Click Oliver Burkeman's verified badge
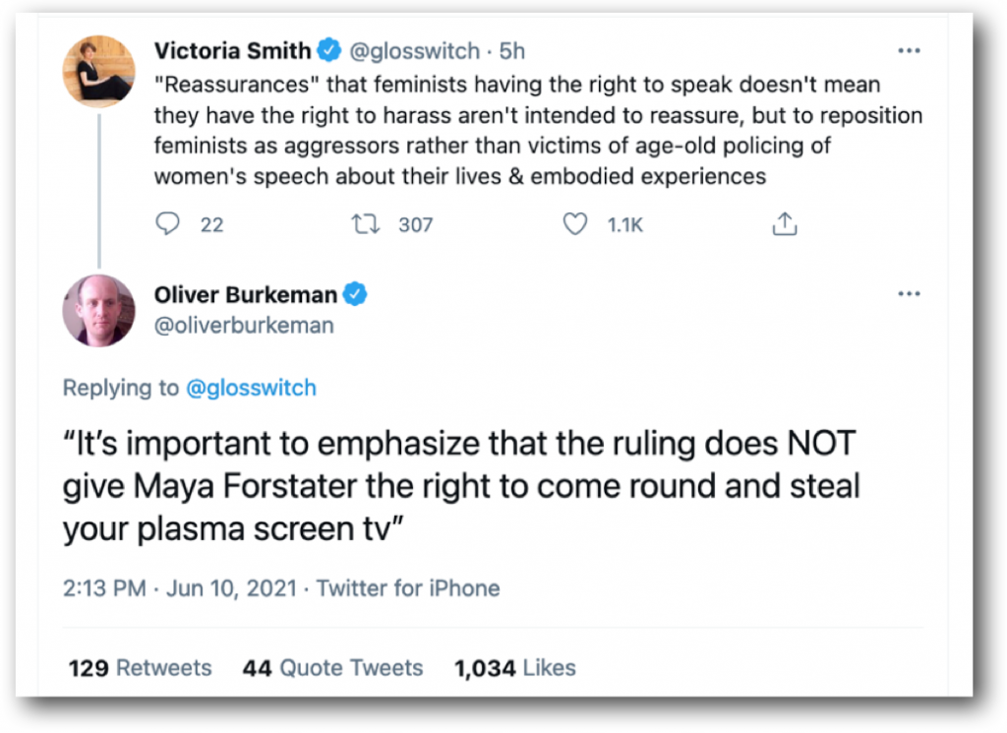 [356, 293]
